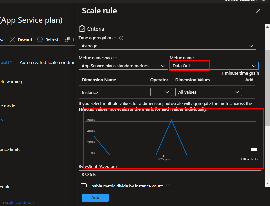270x206 pixels.
Task: Click the blue Add button
Action: coord(95,197)
